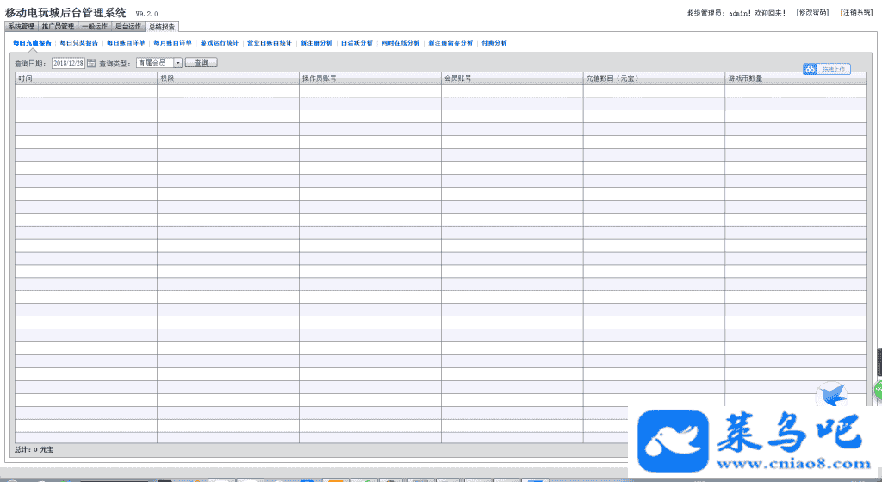The height and width of the screenshot is (482, 882).
Task: Open the 每日账目详单 sub-menu link
Action: coord(126,42)
